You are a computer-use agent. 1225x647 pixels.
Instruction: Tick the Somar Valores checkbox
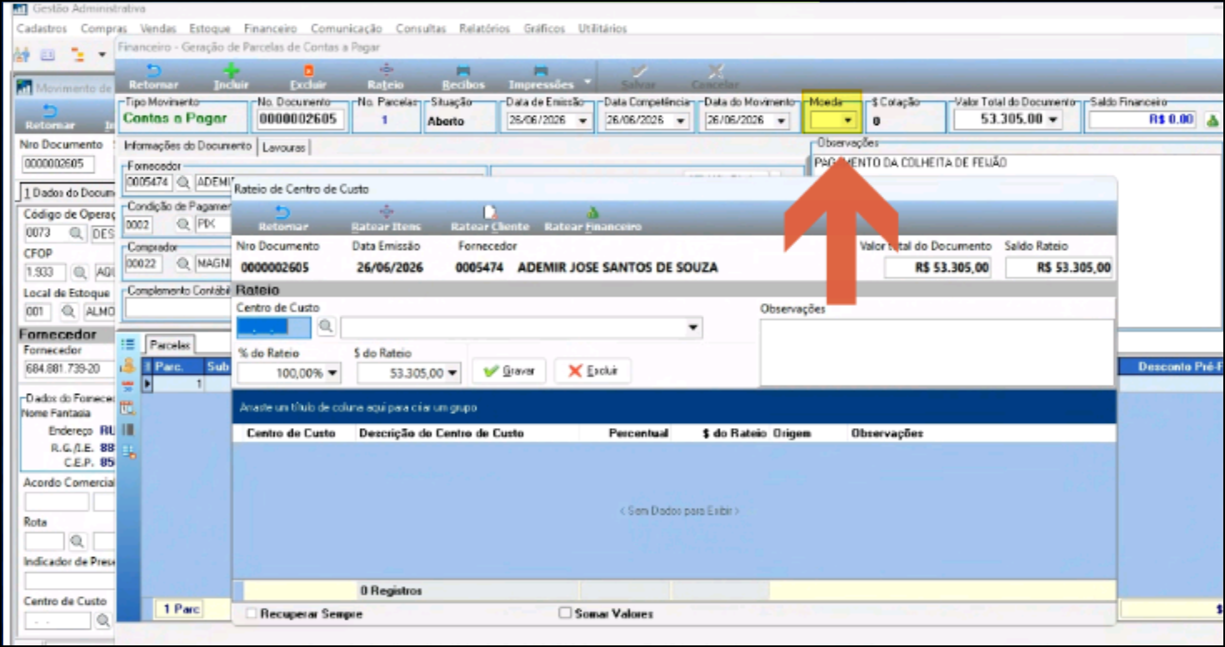click(565, 614)
